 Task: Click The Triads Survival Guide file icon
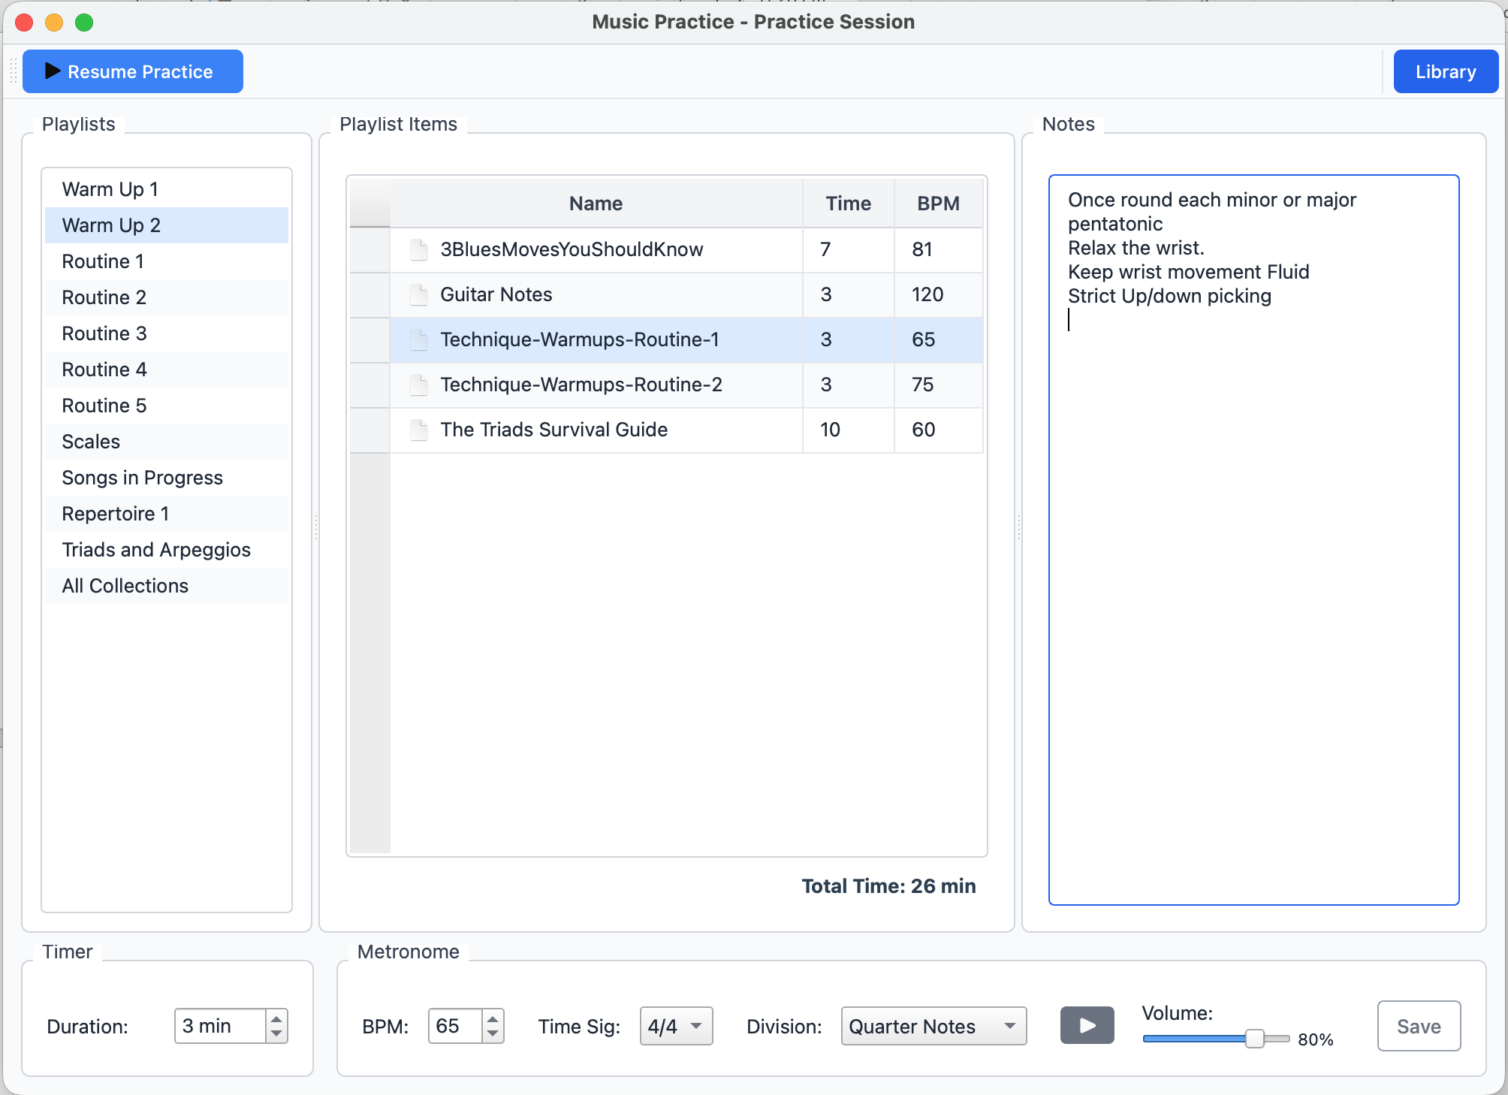(419, 430)
